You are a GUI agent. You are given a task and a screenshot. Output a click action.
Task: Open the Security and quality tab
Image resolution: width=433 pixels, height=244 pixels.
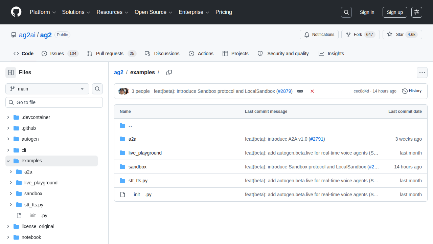[x=283, y=54]
